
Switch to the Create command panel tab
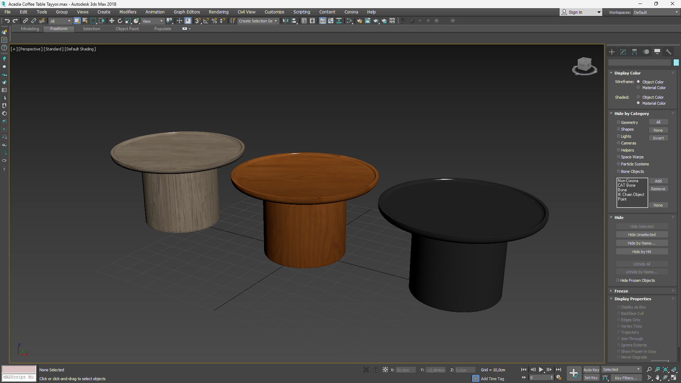612,52
